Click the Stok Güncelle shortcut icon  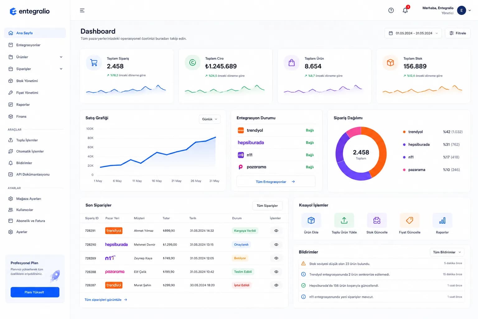click(377, 221)
